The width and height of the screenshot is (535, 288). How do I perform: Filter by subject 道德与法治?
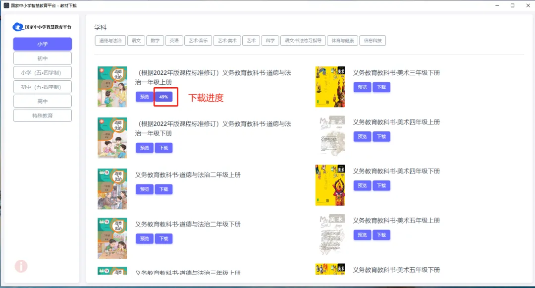[x=110, y=41]
